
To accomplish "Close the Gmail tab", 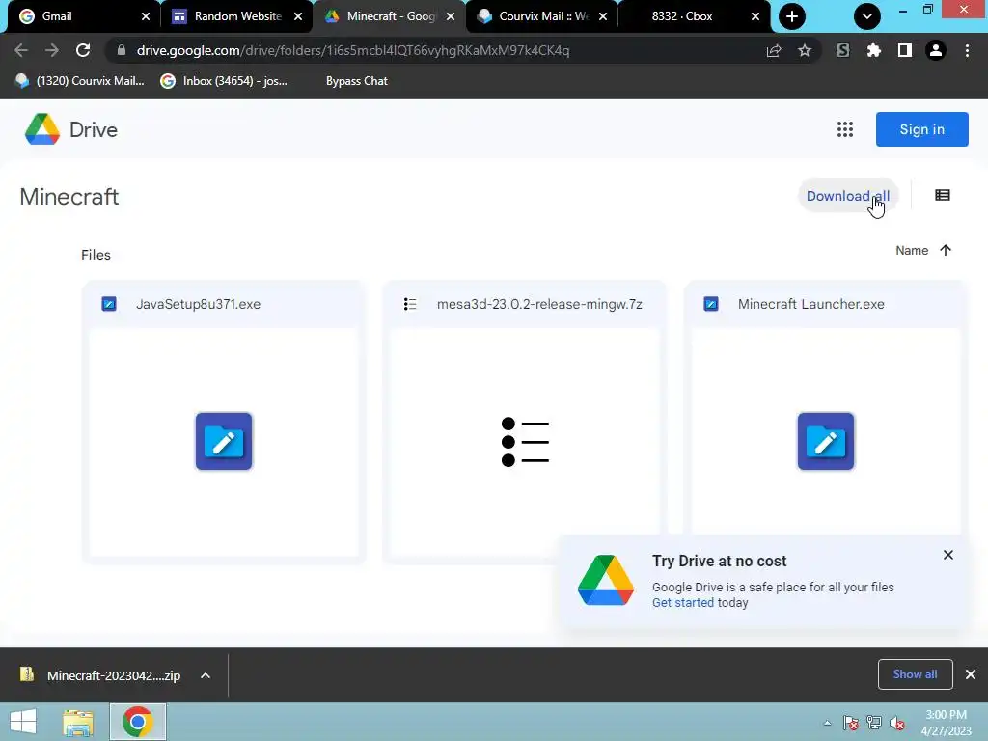I will coord(146,16).
